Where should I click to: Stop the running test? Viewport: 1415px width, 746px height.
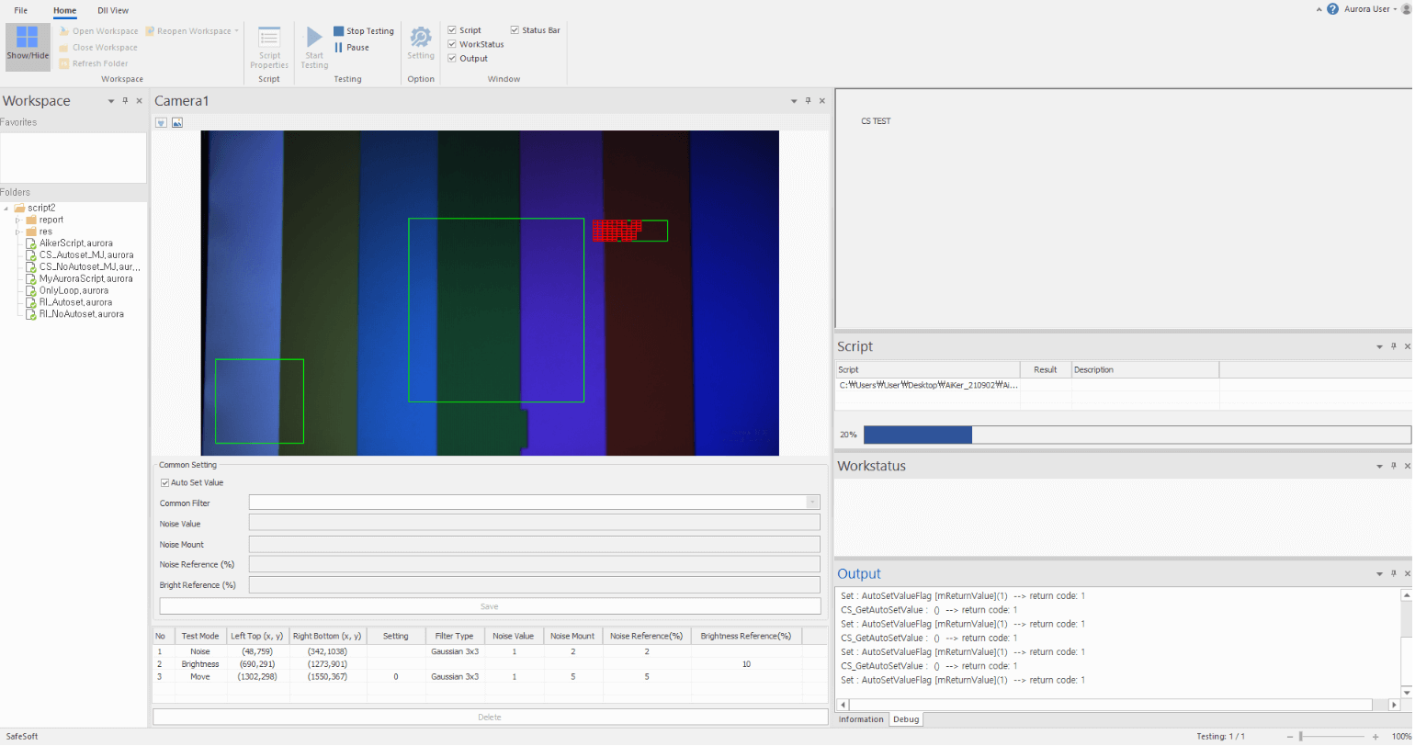[x=364, y=31]
